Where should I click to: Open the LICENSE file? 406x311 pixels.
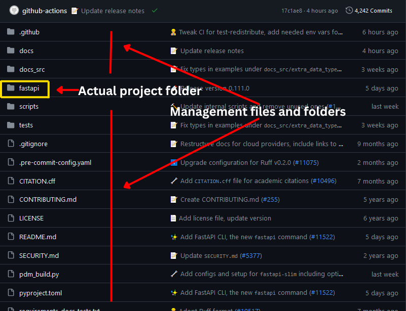coord(31,218)
